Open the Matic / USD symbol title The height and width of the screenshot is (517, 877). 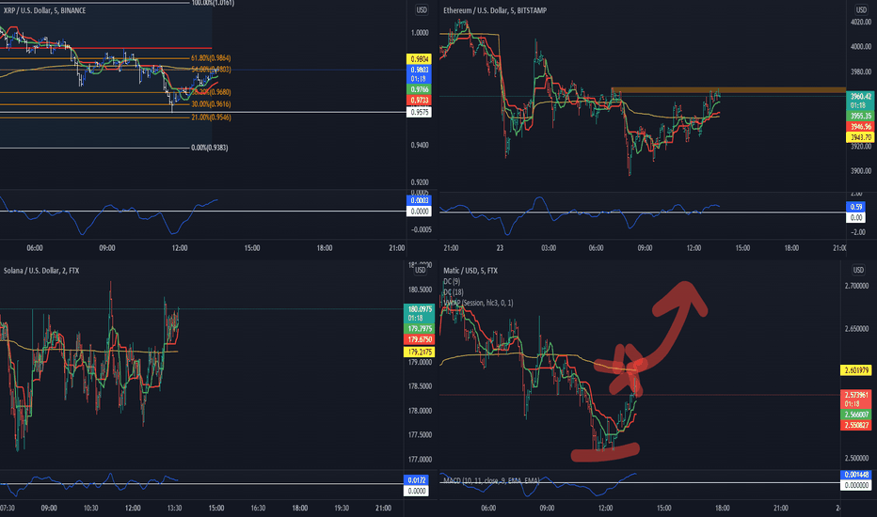pos(470,271)
